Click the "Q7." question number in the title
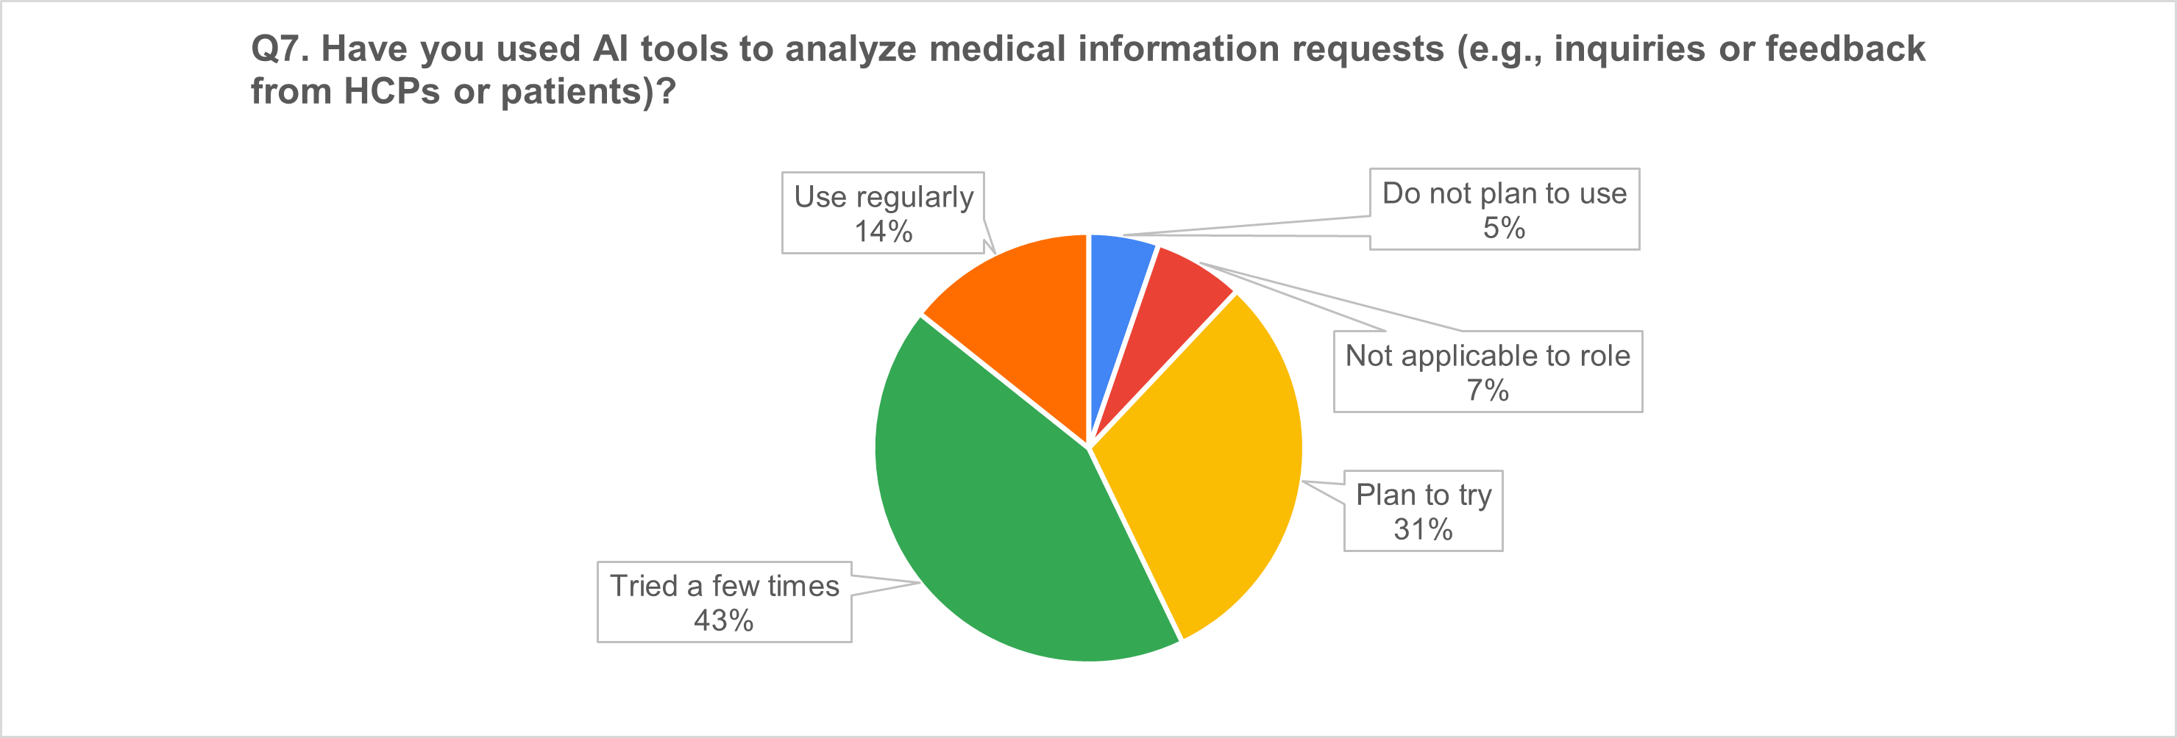This screenshot has height=738, width=2177. click(x=280, y=49)
